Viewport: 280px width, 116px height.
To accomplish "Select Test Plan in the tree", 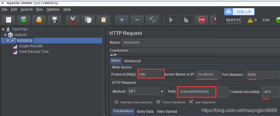I will click(x=20, y=29).
